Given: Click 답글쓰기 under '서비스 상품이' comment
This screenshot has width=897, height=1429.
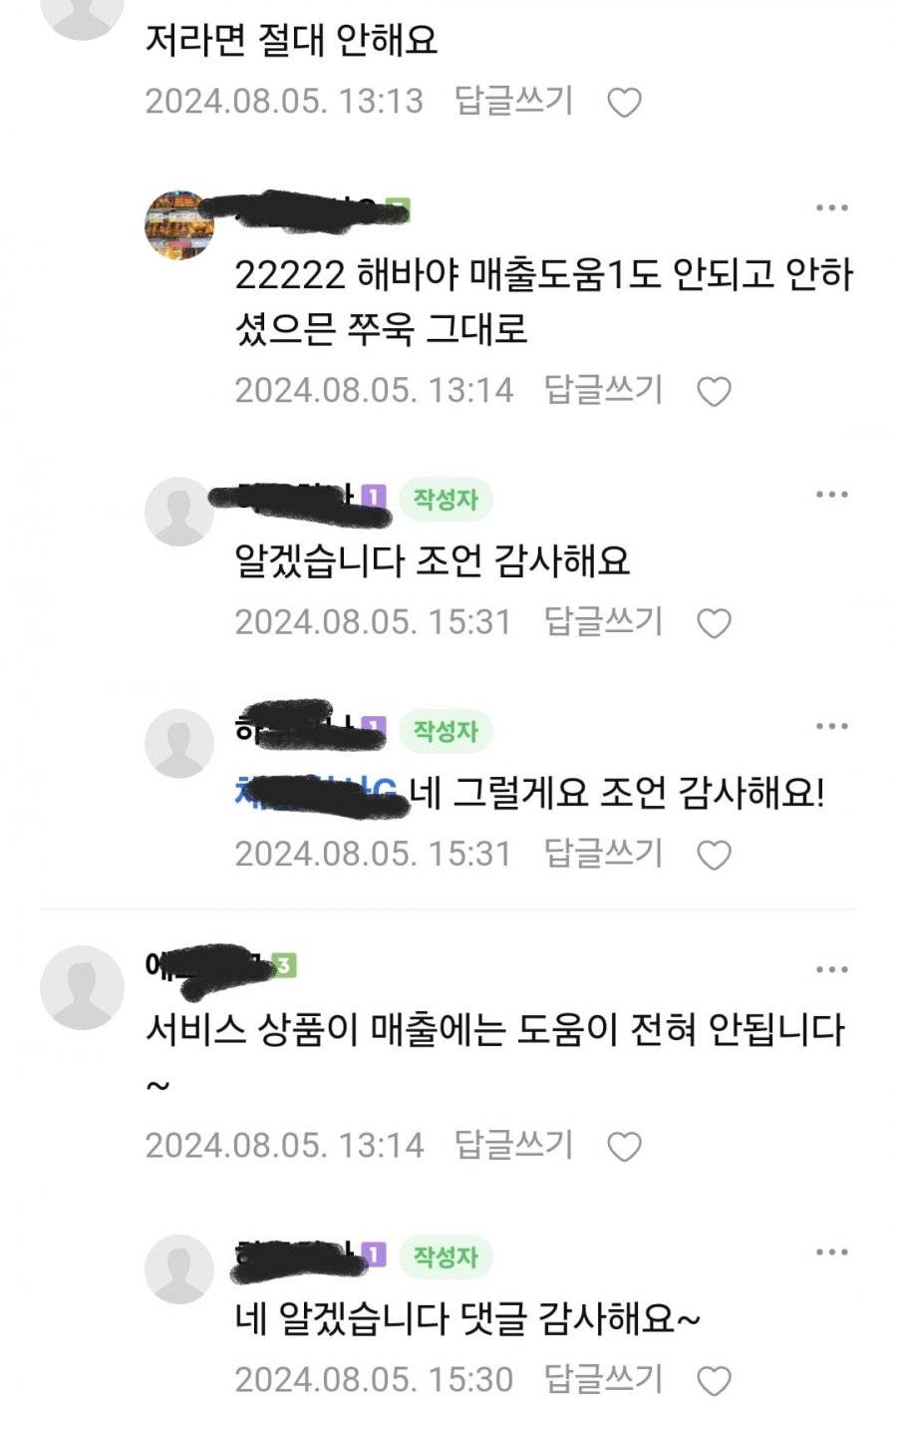Looking at the screenshot, I should click(x=514, y=1145).
